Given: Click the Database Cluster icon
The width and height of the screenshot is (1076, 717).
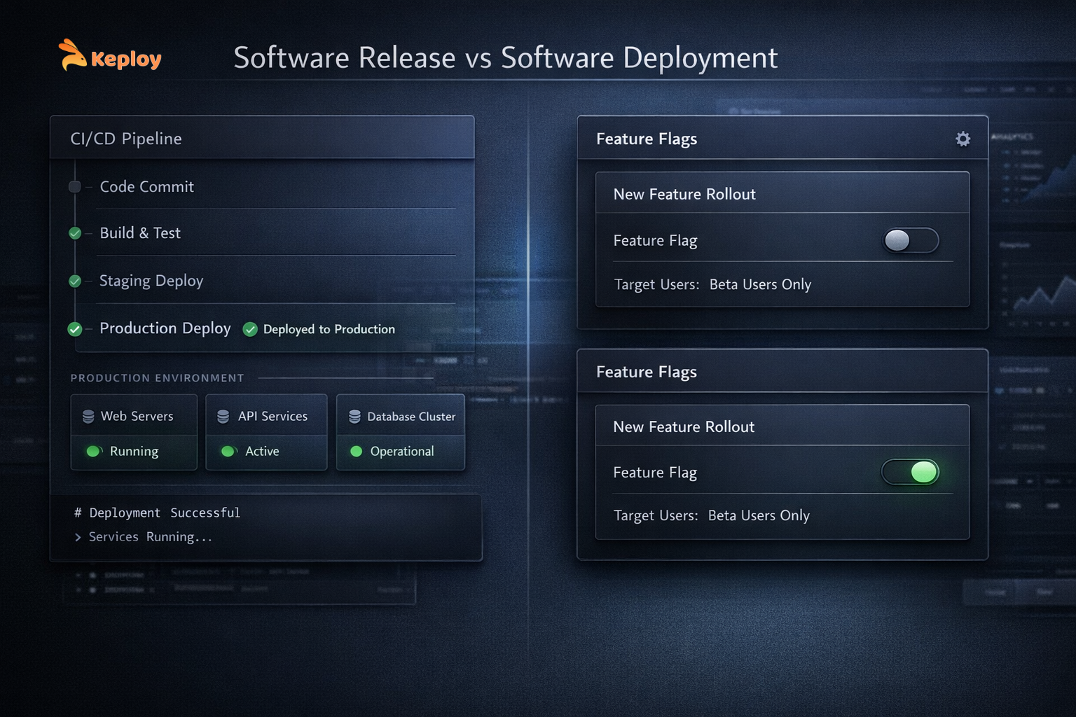Looking at the screenshot, I should click(x=352, y=415).
